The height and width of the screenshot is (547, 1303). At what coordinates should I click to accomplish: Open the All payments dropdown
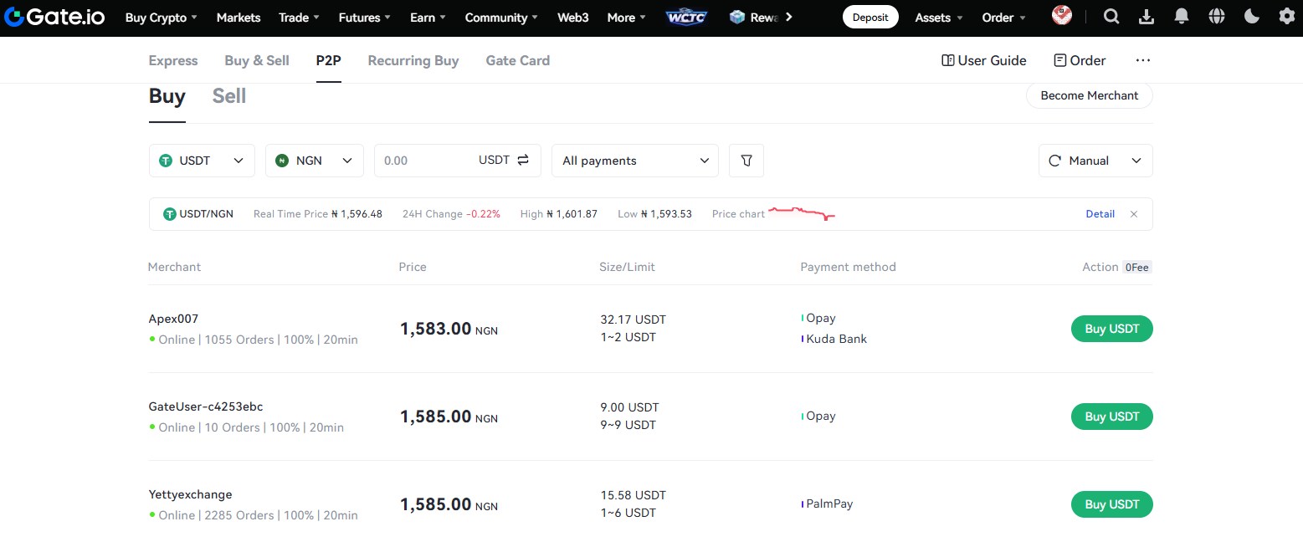[635, 161]
